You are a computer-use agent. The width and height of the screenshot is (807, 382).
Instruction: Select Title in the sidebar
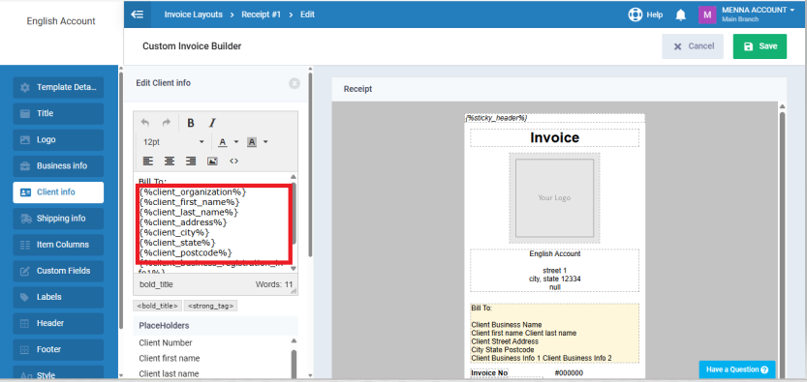(58, 113)
